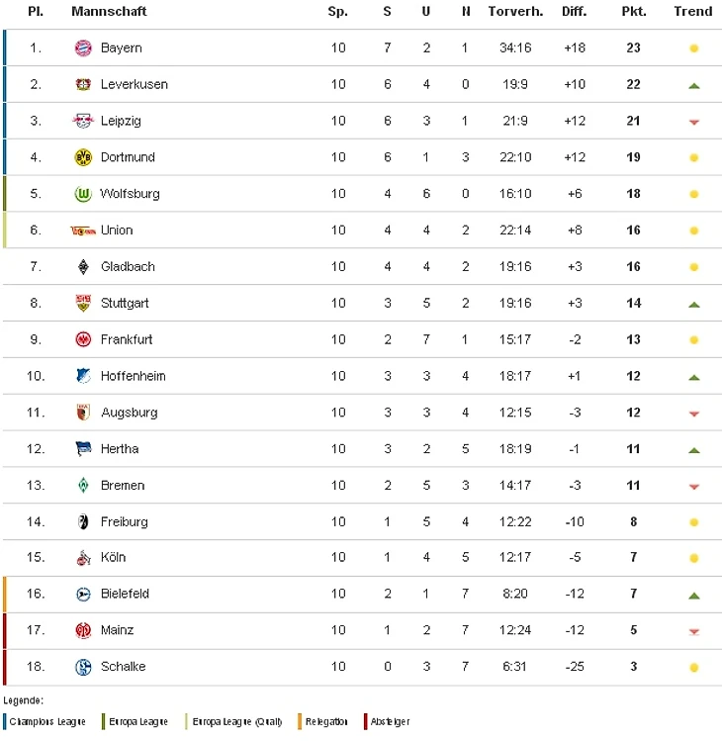The height and width of the screenshot is (741, 722).
Task: Sort by the Pkt. column header
Action: 634,11
